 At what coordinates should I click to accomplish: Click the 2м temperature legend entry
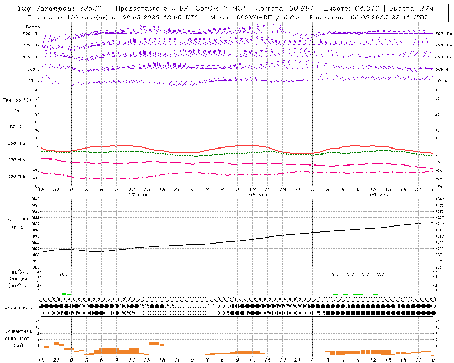coord(17,111)
